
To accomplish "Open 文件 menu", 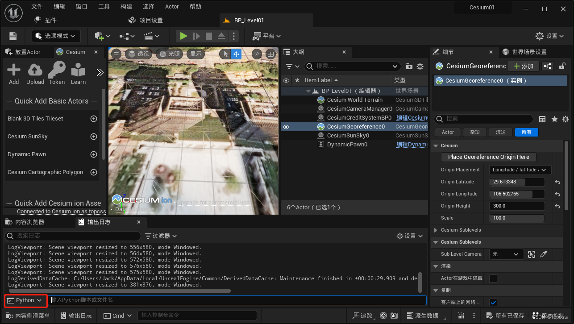I will (x=37, y=7).
